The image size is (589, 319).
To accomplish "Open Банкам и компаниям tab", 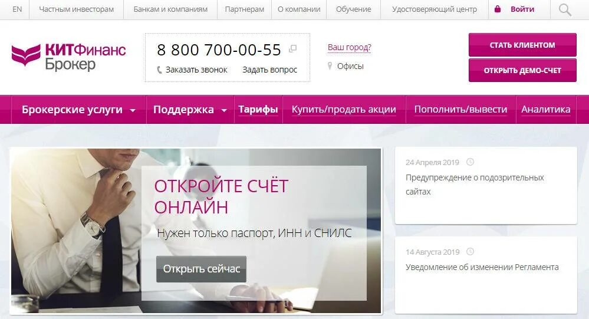I will (170, 9).
